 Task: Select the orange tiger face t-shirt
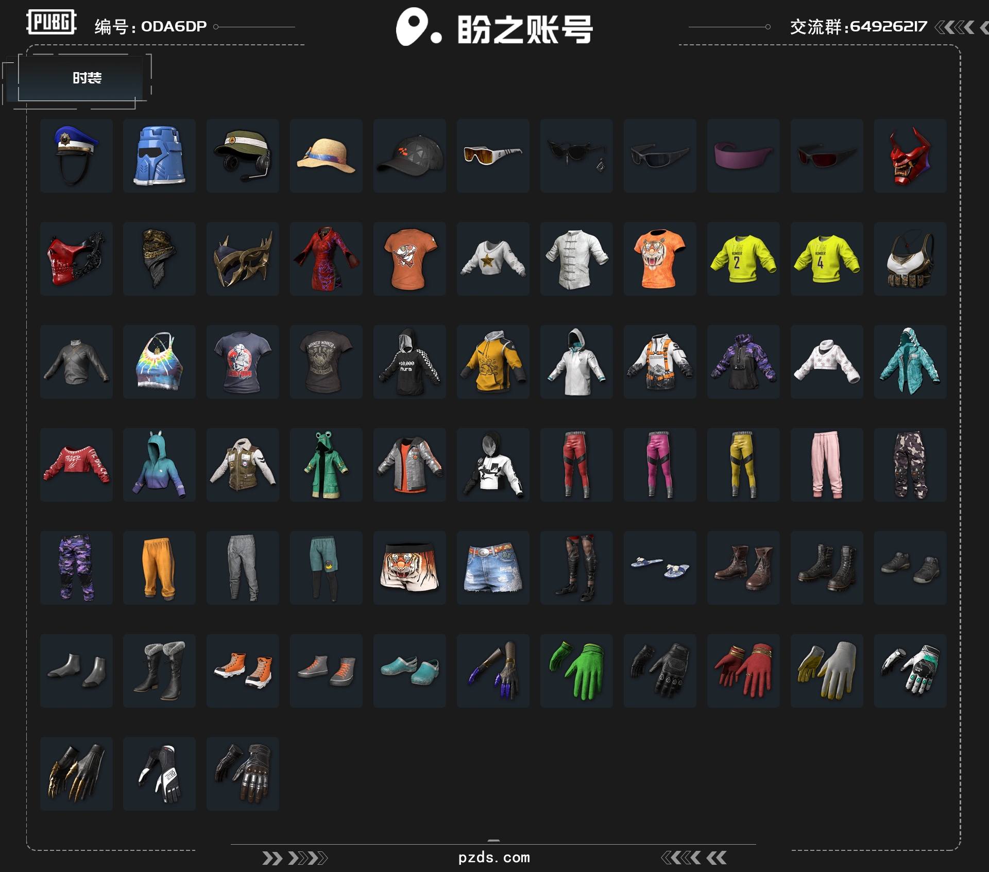point(660,259)
